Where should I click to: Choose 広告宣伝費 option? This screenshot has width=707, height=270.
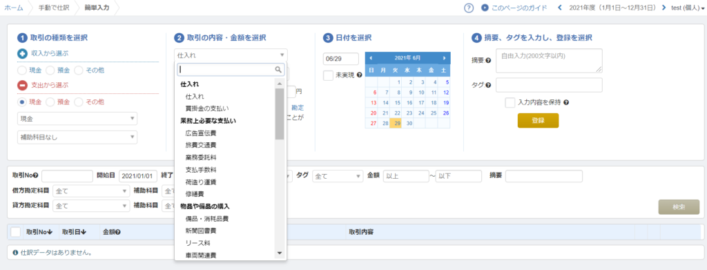point(201,133)
